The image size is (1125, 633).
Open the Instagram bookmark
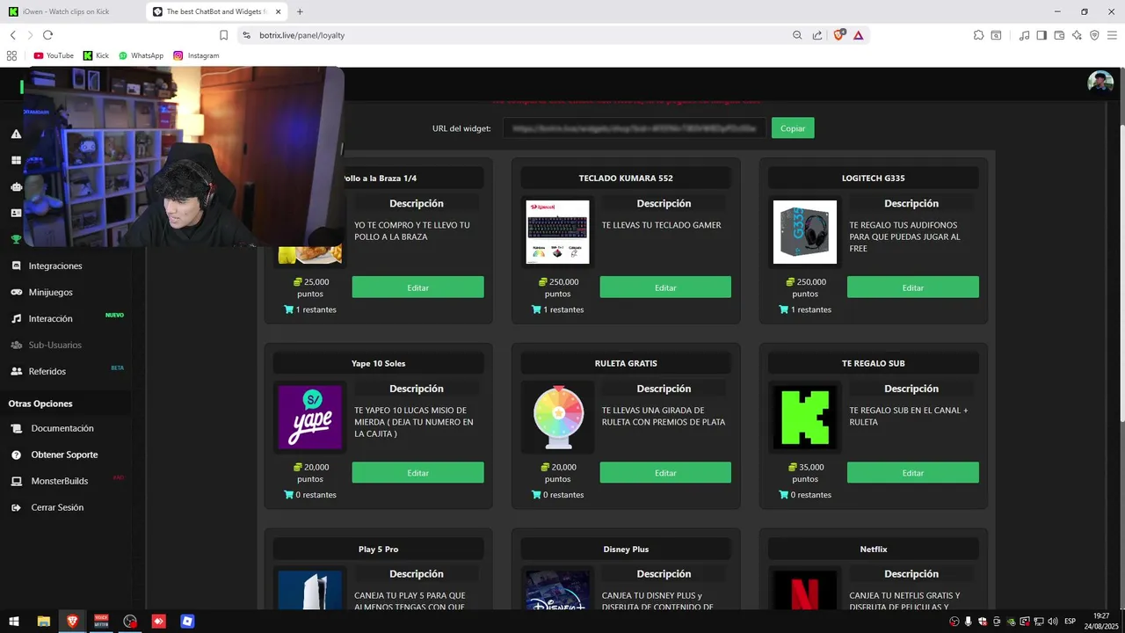pyautogui.click(x=196, y=55)
